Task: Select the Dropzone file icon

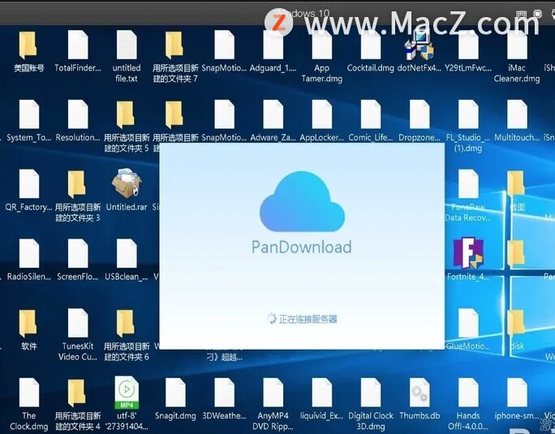Action: tap(419, 114)
